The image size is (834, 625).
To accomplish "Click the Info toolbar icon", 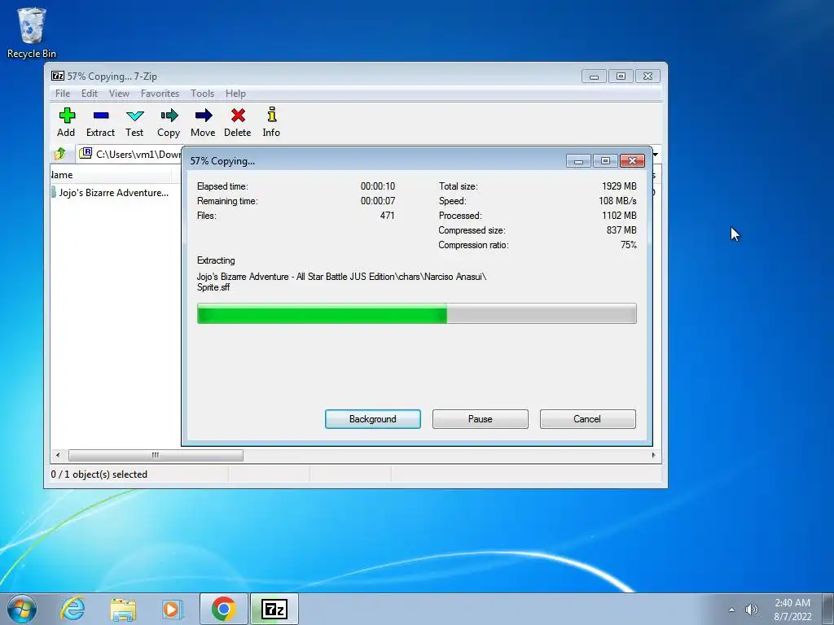I will pos(271,122).
